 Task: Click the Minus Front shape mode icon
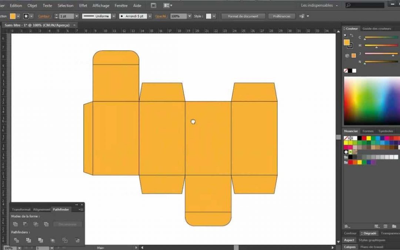(x=25, y=224)
